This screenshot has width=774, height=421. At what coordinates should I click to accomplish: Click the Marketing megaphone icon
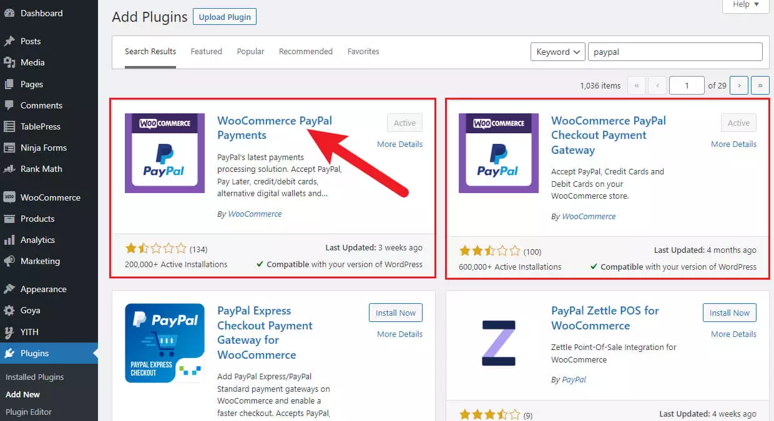(x=9, y=261)
